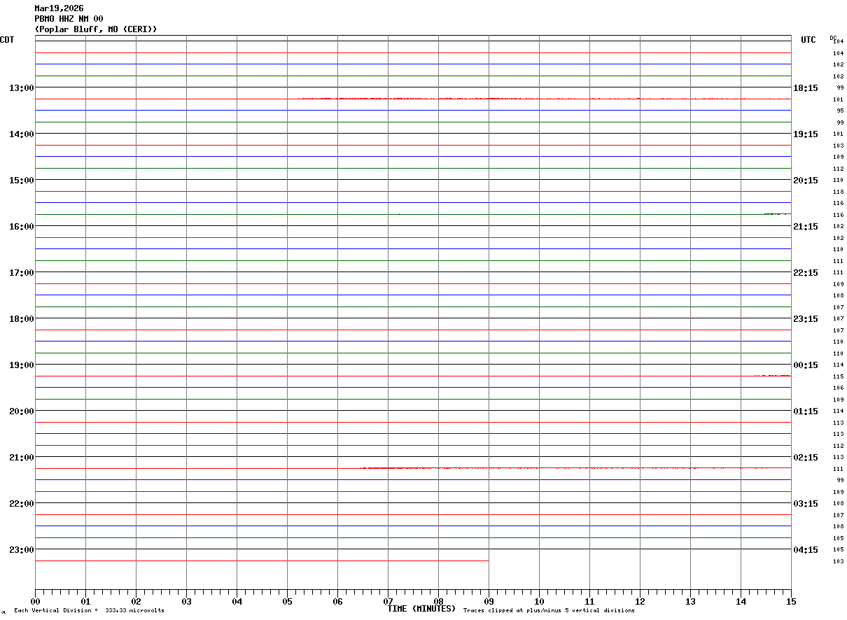Select the 23:00 CDT time label
Viewport: 847px width, 620px height.
coord(22,550)
